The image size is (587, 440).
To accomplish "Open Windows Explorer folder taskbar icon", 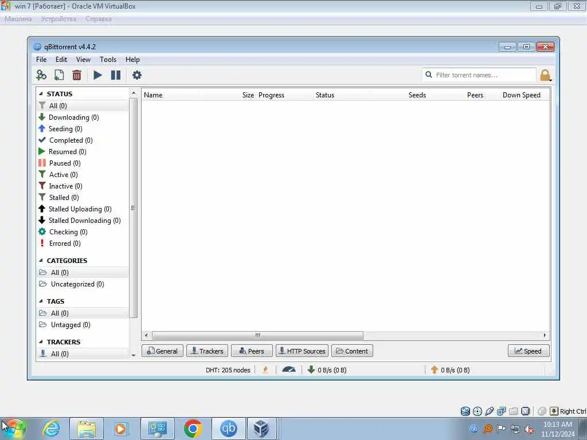I will [x=87, y=429].
